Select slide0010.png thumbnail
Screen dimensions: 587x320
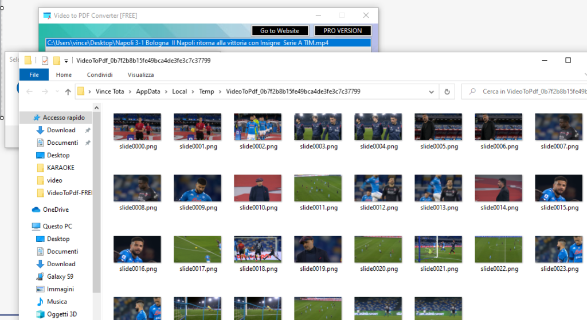click(258, 188)
